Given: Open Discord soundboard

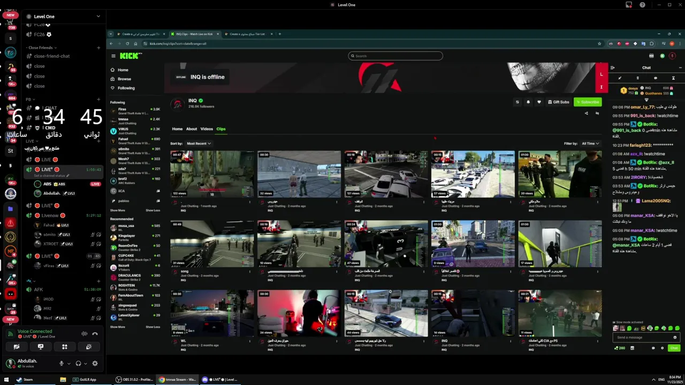Looking at the screenshot, I should tap(88, 346).
